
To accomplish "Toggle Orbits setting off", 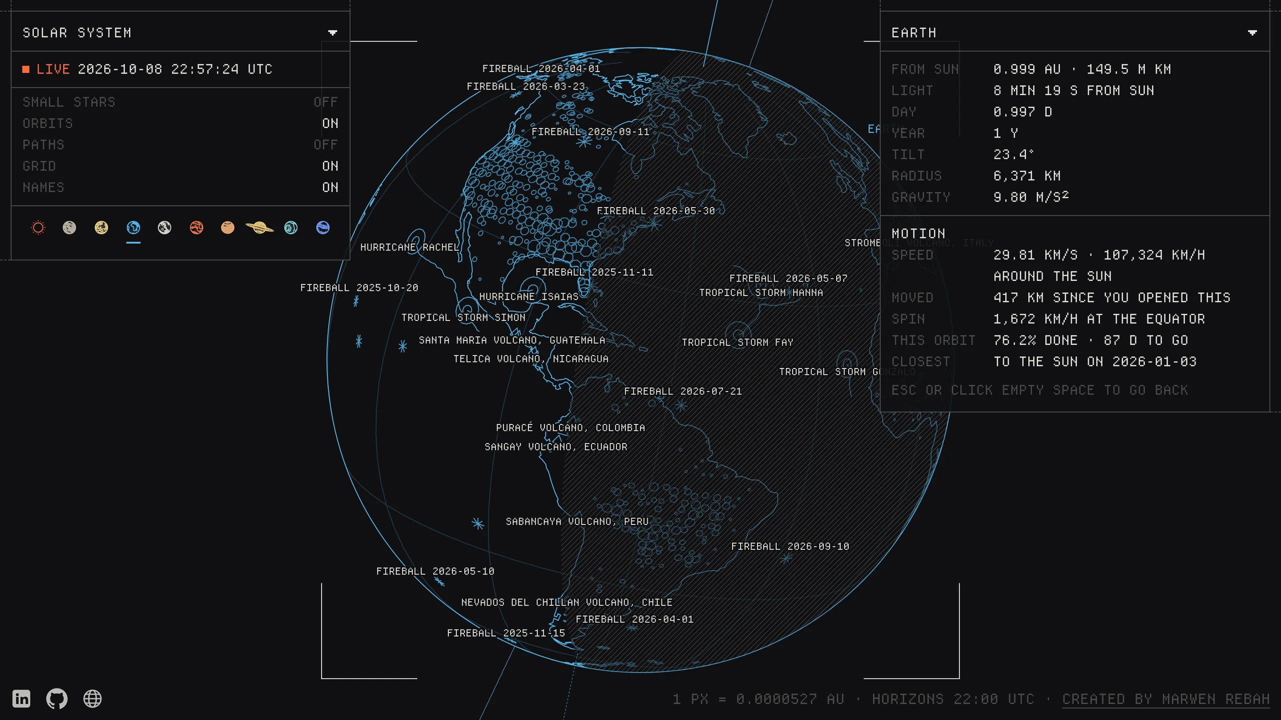I will [x=180, y=123].
